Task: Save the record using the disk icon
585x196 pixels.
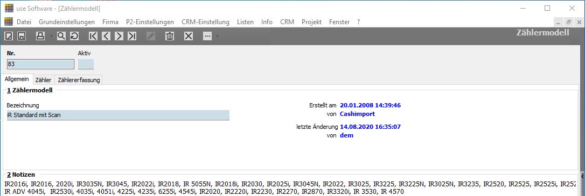Action: pos(22,36)
